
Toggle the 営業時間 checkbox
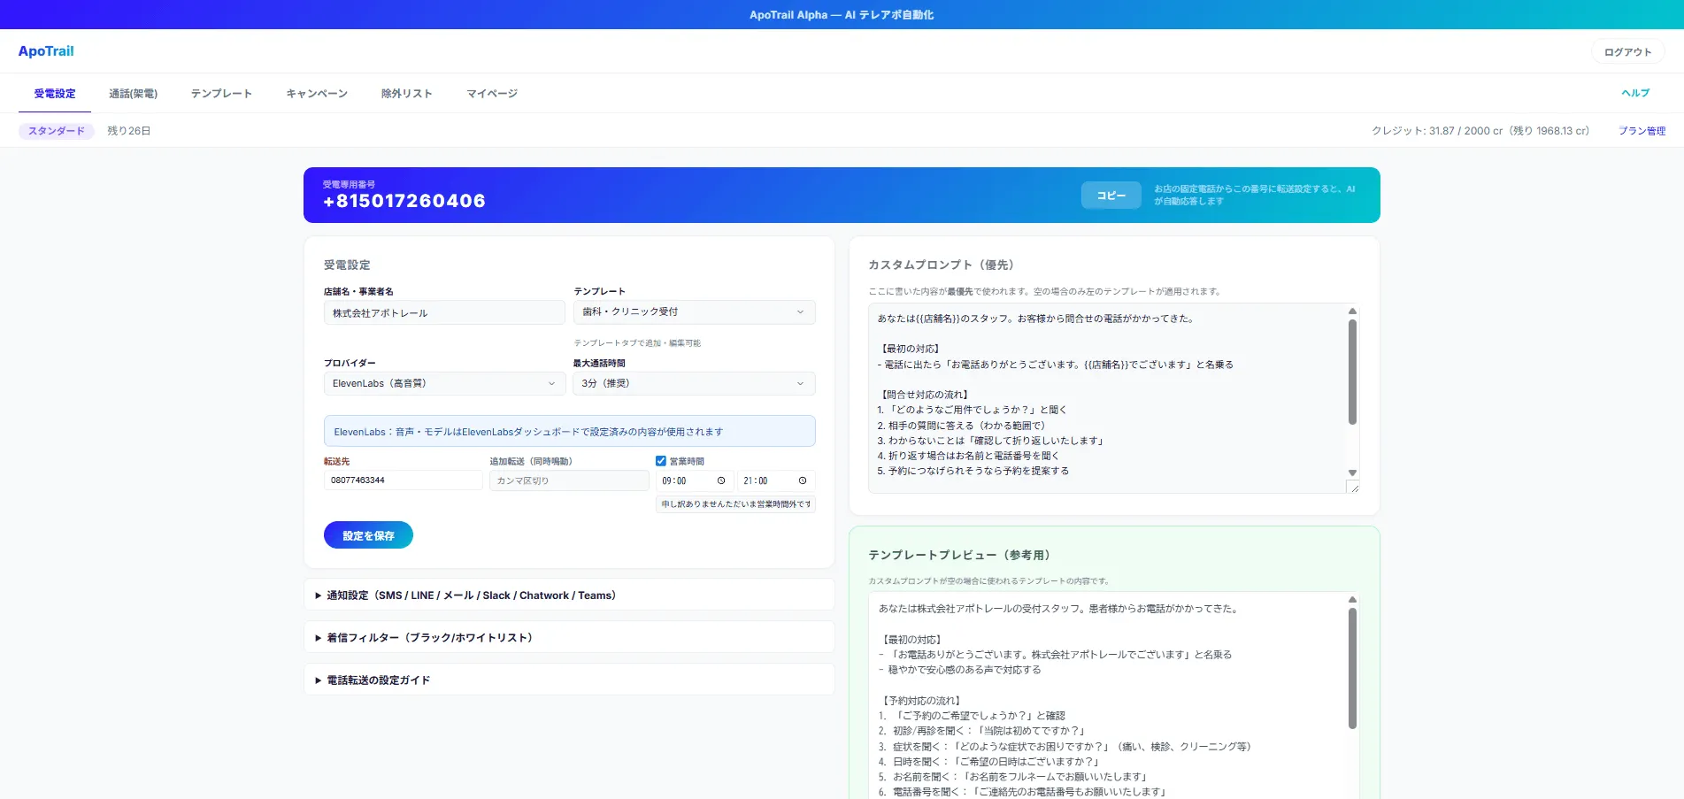(x=661, y=461)
